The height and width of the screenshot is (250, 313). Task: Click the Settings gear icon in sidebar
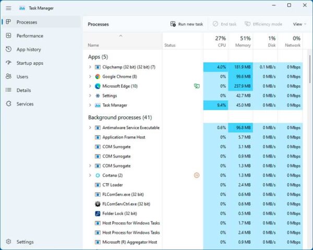tap(8, 242)
